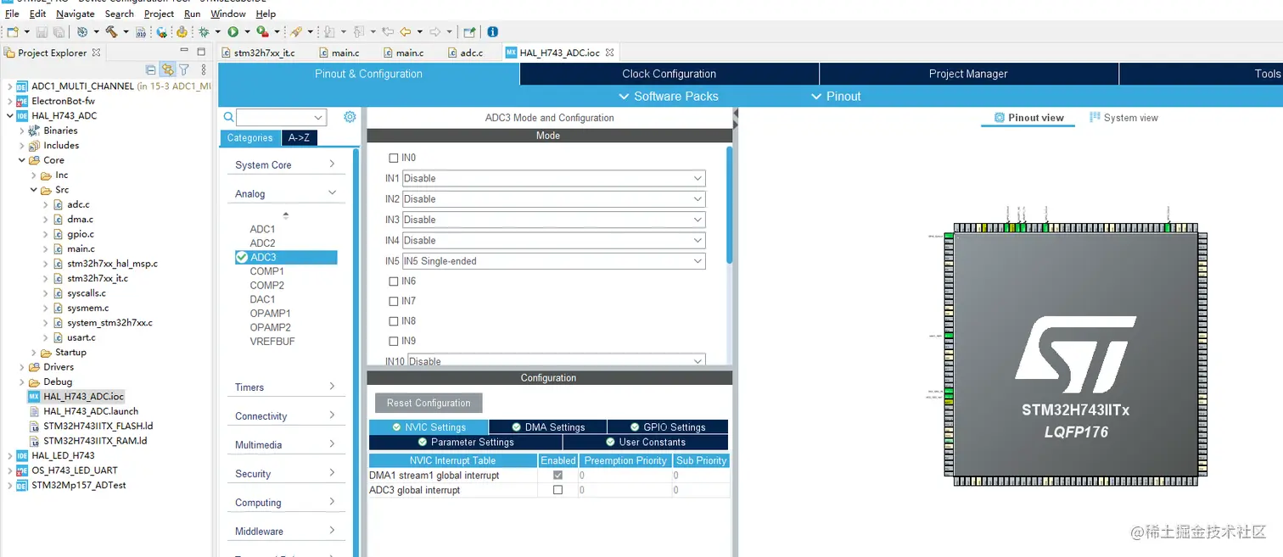This screenshot has width=1283, height=557.
Task: Switch to the Clock Configuration tab
Action: point(669,74)
